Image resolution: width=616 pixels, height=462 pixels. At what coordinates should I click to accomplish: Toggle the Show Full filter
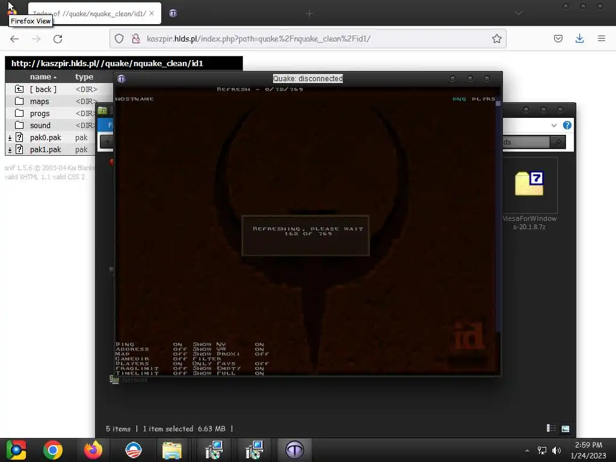(228, 373)
